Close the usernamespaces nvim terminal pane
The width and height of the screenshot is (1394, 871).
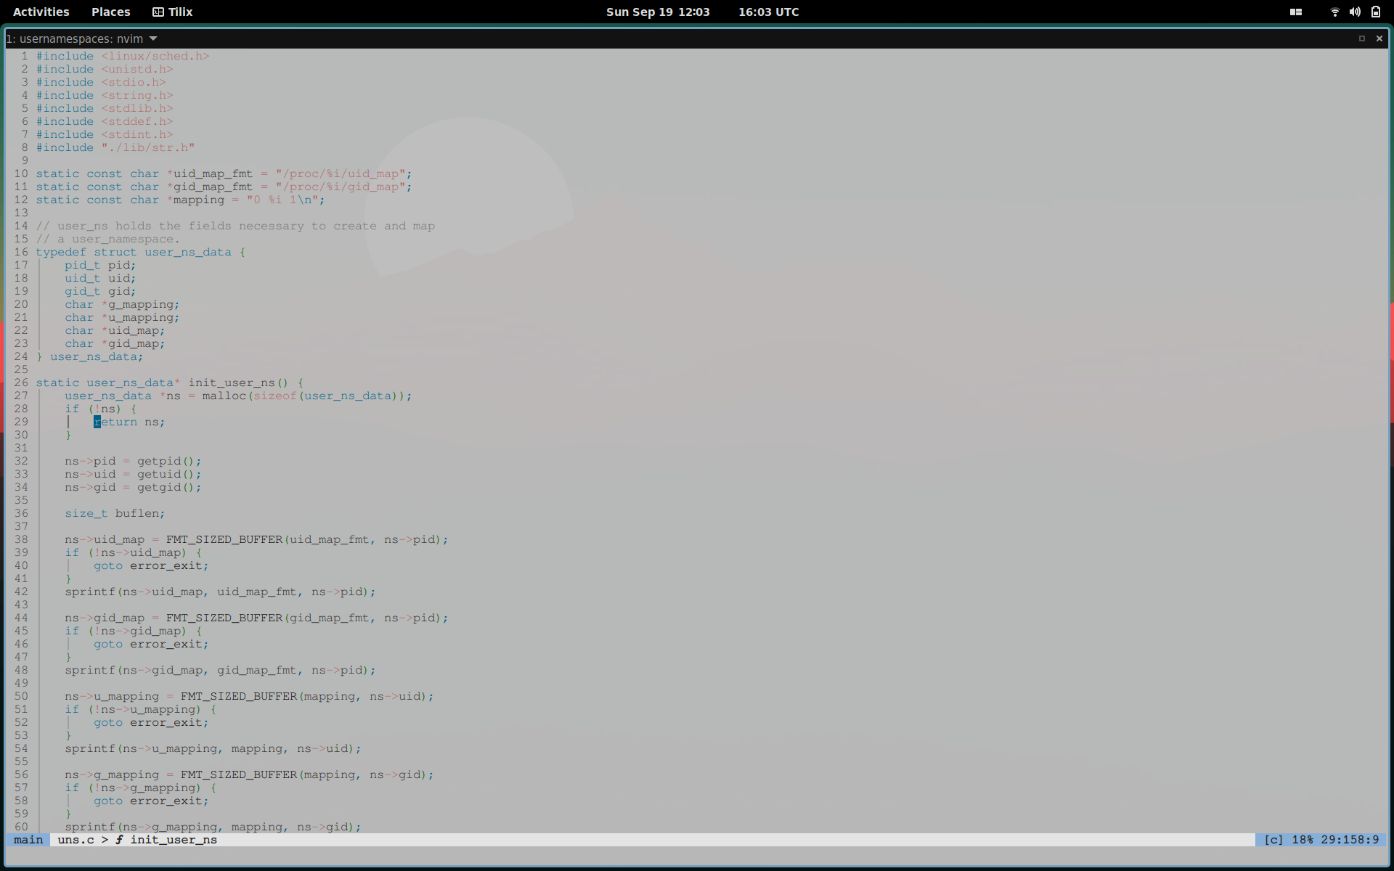[1379, 38]
